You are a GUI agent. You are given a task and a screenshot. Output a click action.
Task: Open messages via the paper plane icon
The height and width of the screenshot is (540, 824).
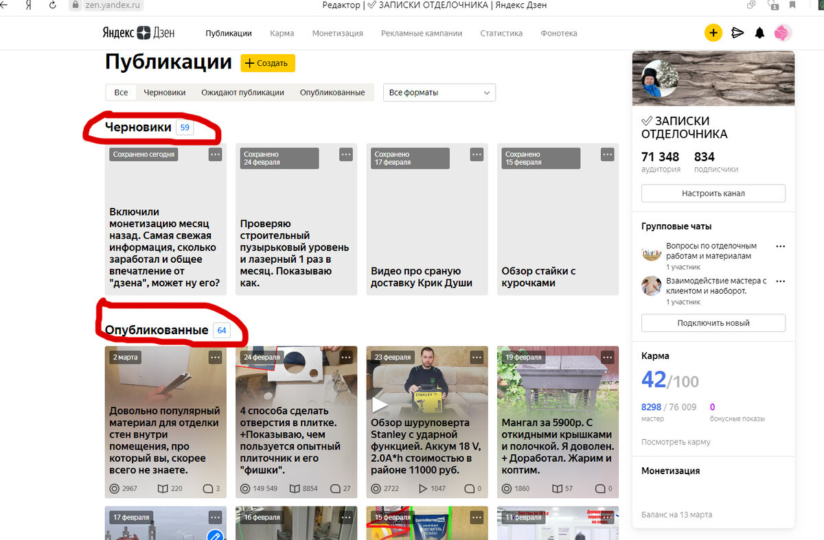tap(737, 32)
